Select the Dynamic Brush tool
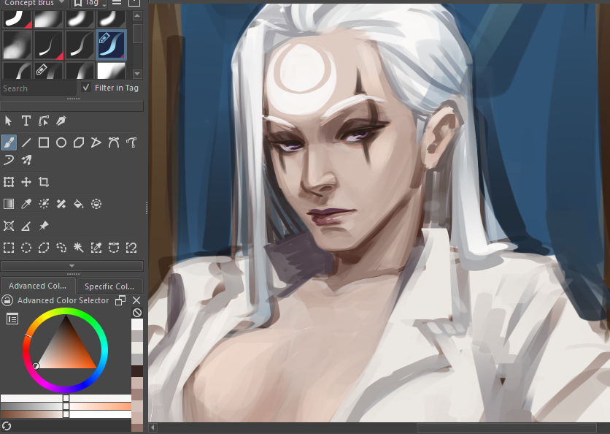 [9, 160]
